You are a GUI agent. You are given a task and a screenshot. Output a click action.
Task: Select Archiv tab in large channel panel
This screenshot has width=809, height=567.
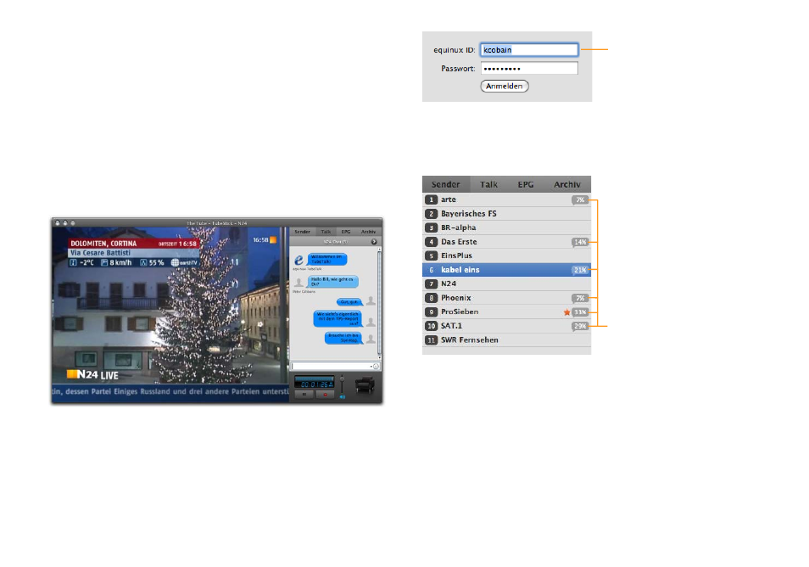click(x=567, y=184)
